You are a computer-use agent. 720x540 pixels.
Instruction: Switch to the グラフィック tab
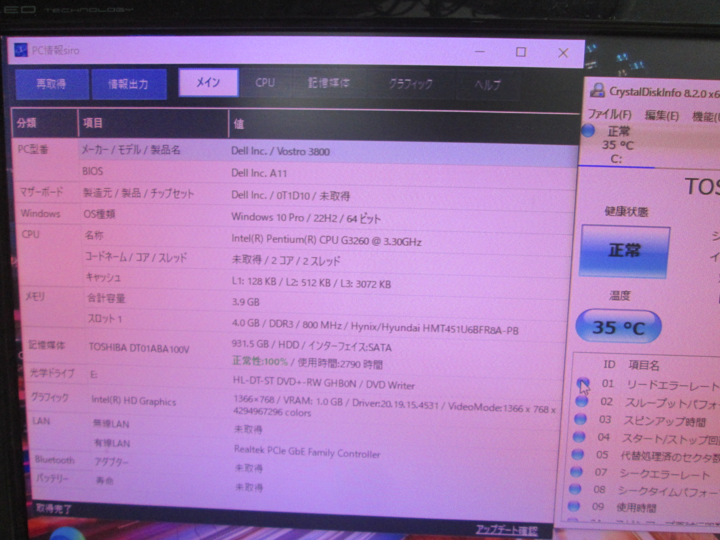410,84
